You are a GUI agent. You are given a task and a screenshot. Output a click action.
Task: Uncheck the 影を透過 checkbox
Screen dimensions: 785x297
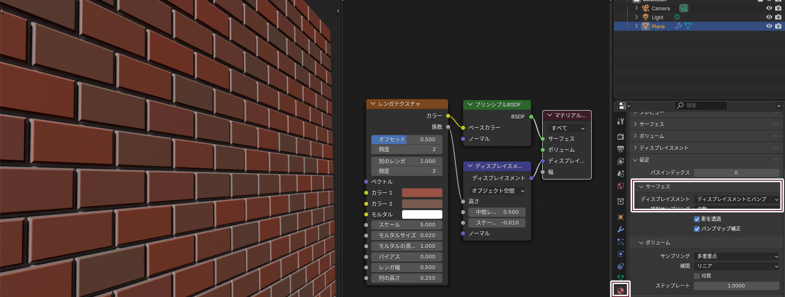(697, 219)
